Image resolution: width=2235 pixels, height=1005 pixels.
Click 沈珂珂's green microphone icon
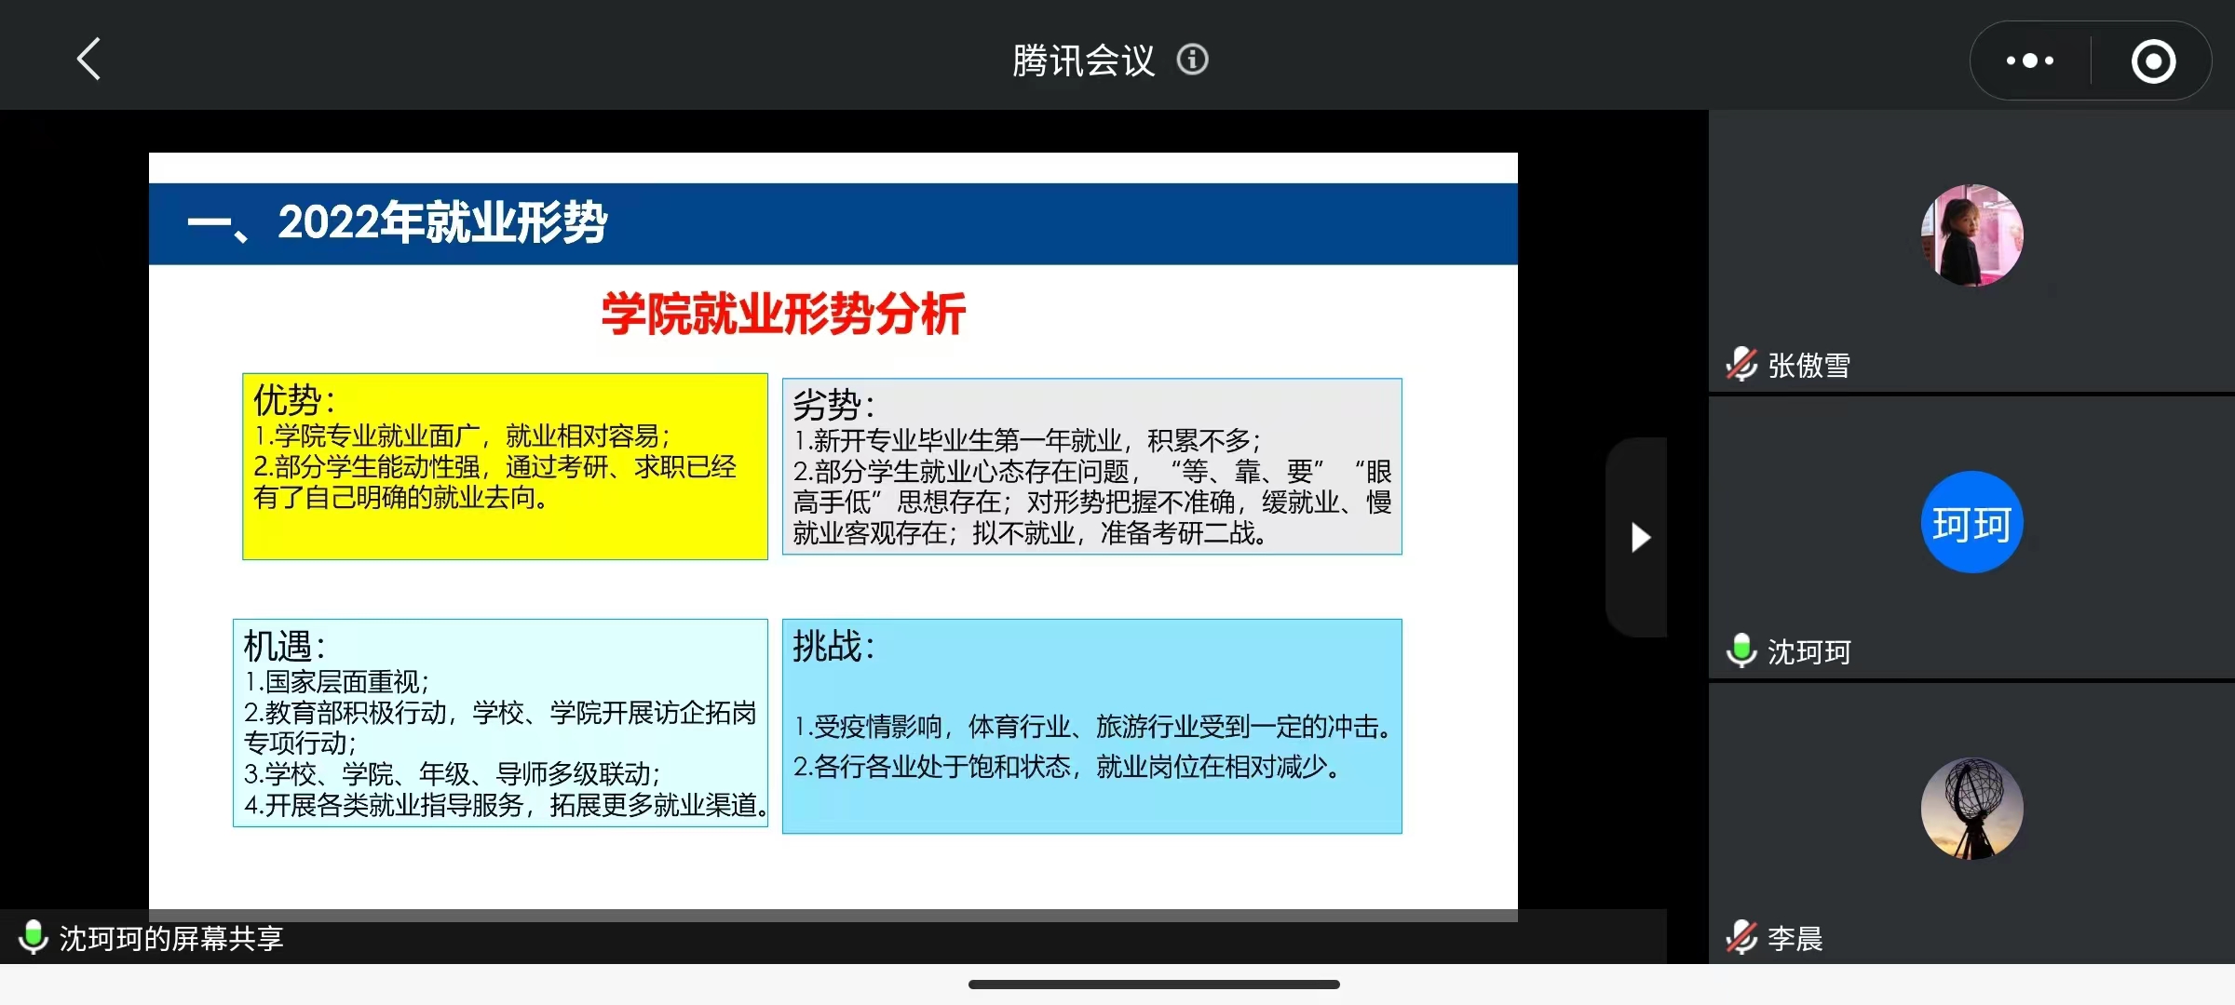pos(1741,650)
